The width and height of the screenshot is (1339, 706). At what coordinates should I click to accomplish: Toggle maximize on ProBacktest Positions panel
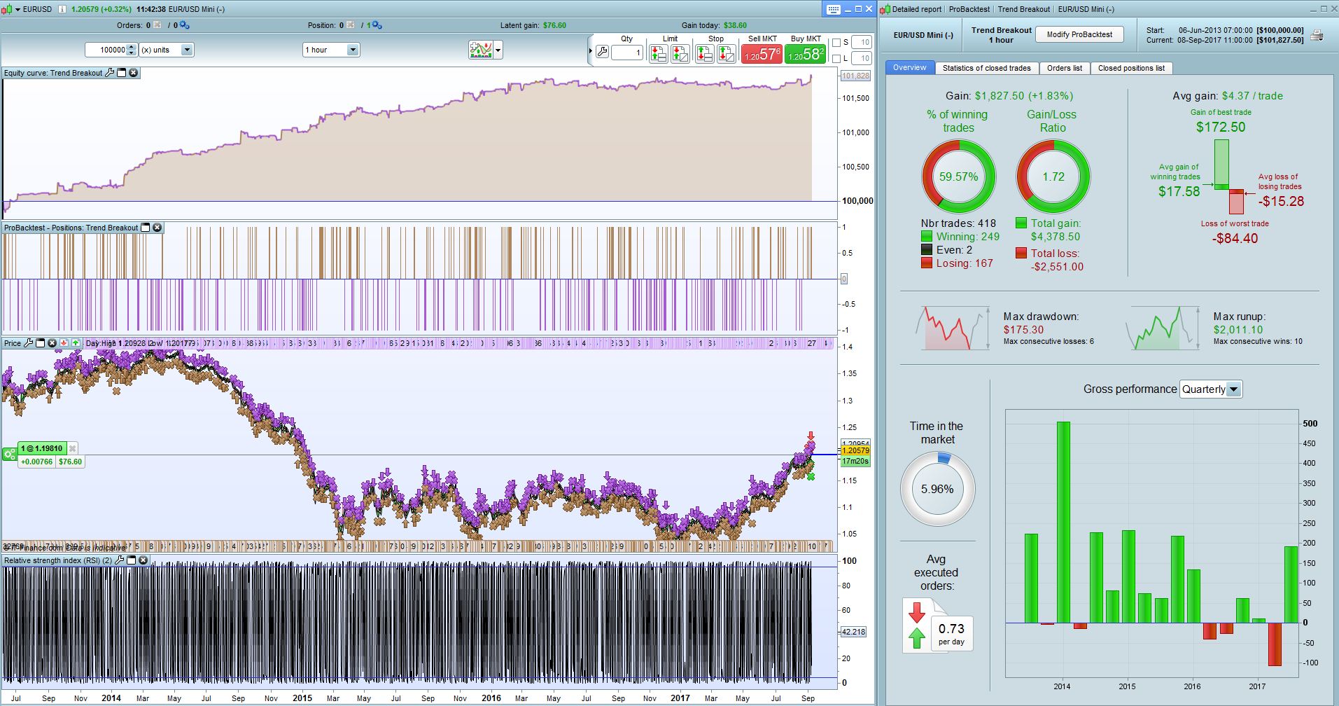pos(146,228)
